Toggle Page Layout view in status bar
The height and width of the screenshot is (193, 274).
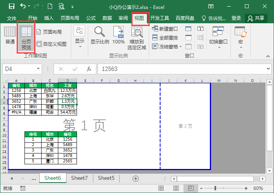click(x=176, y=188)
